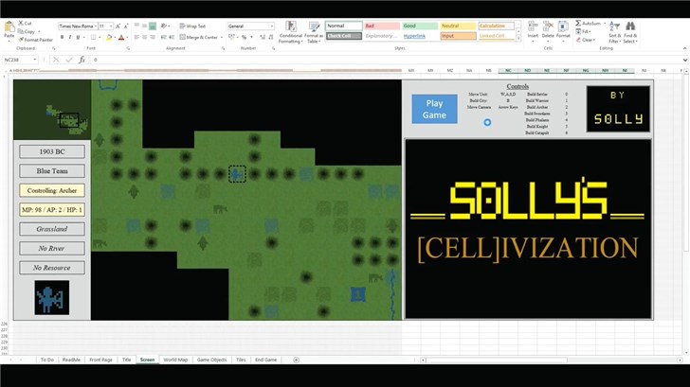This screenshot has height=387, width=690.
Task: Click the Paste icon in Clipboard group
Action: 9,28
